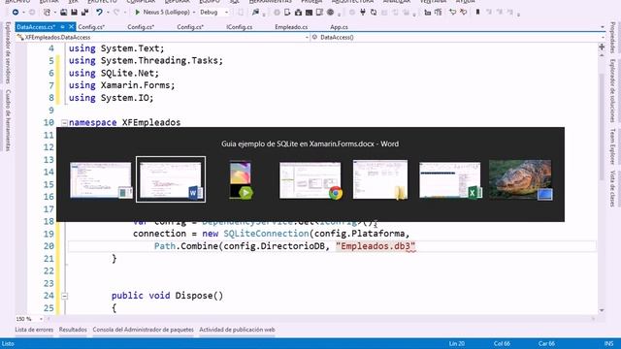Open the Undo history dropdown arrow

click(108, 13)
